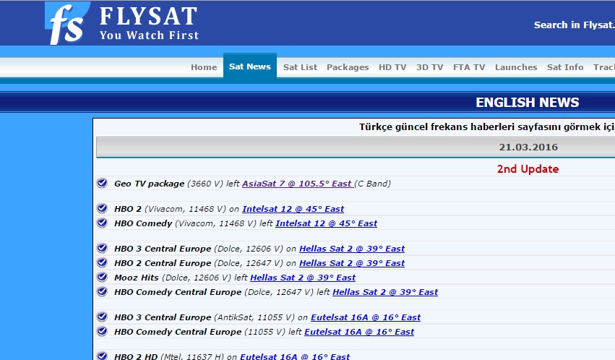Click the check icon beside HBO 2 Central Europe Dolce
615x360 pixels.
click(103, 262)
